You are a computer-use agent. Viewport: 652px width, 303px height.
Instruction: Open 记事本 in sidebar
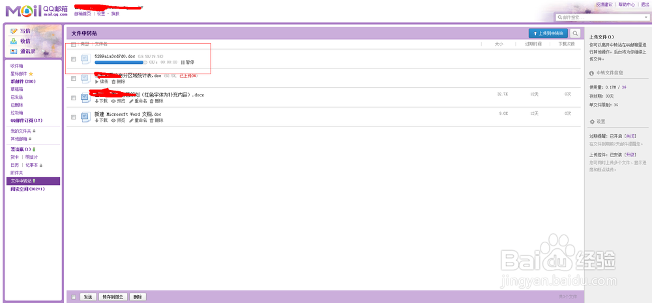click(x=31, y=165)
